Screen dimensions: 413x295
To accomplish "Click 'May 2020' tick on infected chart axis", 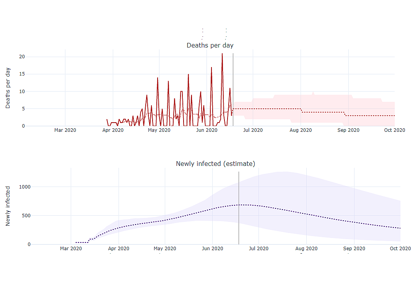I will pos(165,249).
